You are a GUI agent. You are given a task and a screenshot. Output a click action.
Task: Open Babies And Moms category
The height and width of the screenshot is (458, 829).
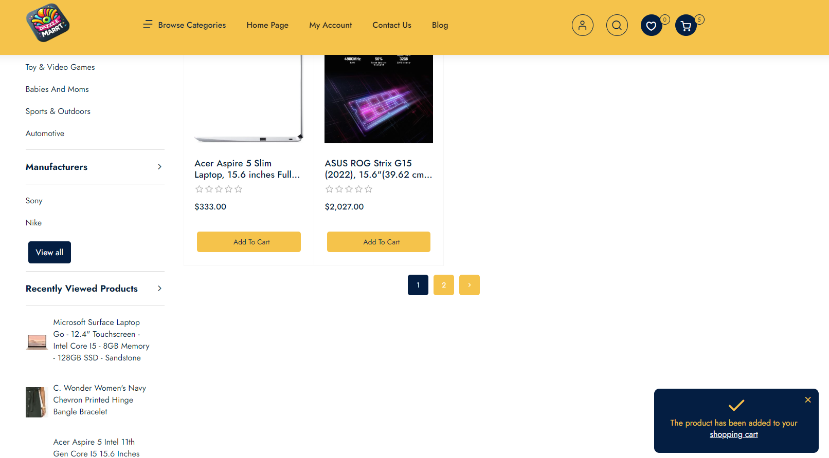click(x=57, y=89)
